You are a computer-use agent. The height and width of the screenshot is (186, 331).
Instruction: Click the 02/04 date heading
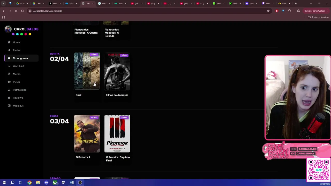(x=59, y=59)
